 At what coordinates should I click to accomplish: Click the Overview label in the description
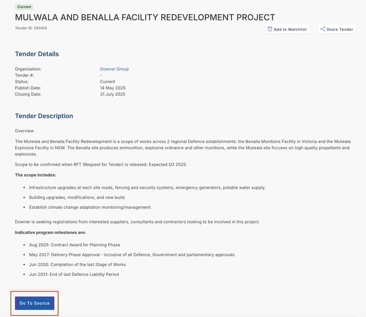24,131
